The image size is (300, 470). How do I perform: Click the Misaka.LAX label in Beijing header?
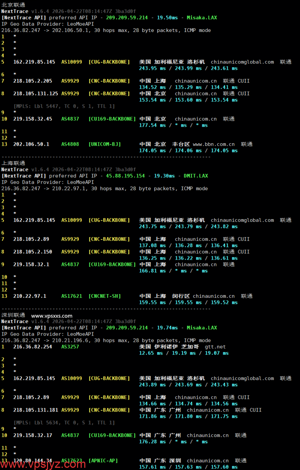point(202,17)
